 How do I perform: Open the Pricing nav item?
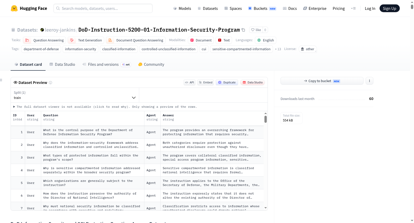(x=339, y=8)
